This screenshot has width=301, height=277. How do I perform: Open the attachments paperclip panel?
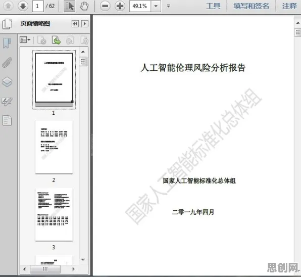[7, 63]
